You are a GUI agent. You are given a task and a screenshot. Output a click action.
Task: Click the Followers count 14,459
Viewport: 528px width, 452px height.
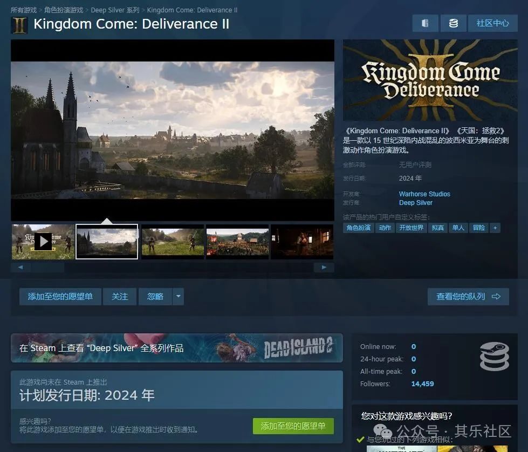422,383
